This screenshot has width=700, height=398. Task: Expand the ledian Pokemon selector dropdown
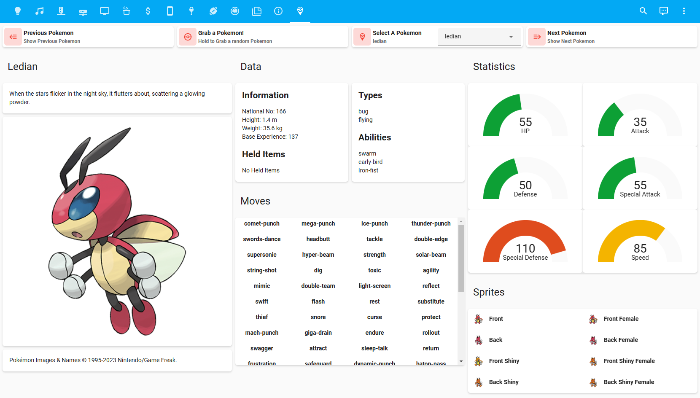(x=479, y=36)
